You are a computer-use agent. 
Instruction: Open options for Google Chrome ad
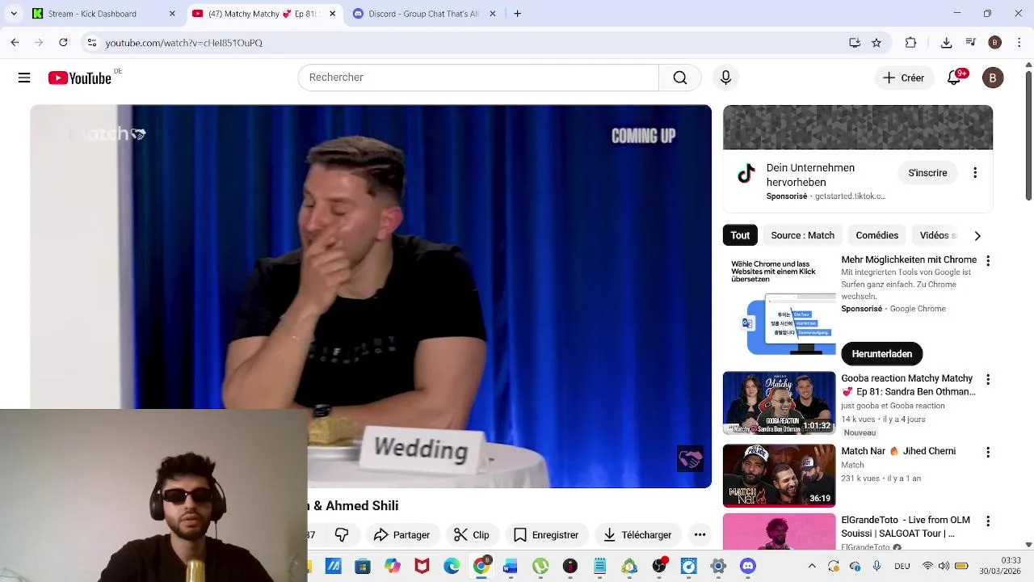click(x=987, y=261)
